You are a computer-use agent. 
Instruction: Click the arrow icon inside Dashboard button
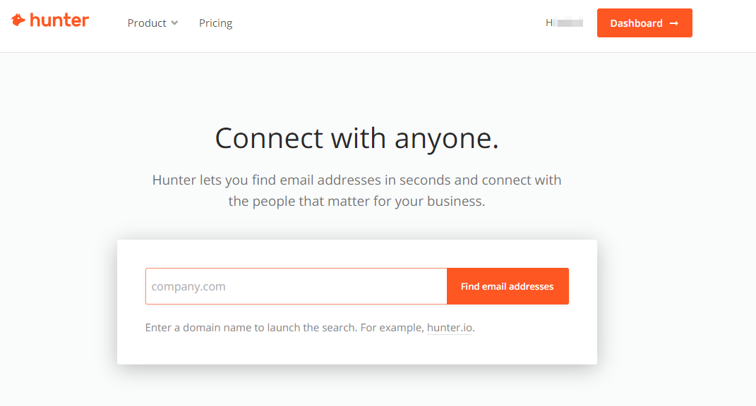pos(674,23)
